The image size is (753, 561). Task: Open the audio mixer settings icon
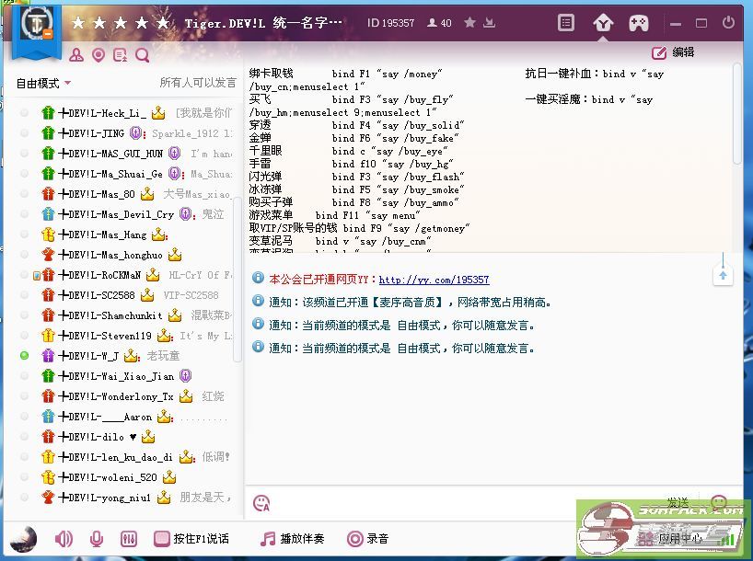(129, 539)
